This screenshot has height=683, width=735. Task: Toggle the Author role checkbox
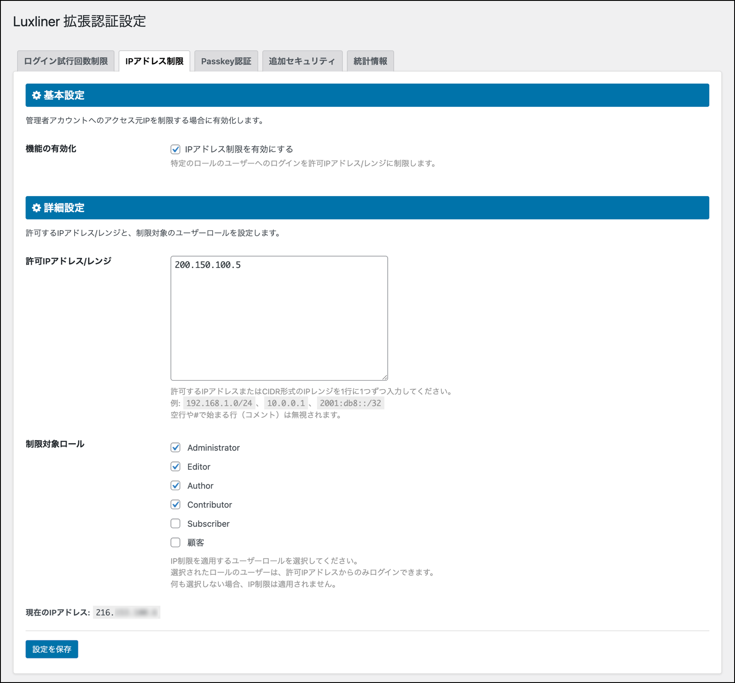coord(176,486)
